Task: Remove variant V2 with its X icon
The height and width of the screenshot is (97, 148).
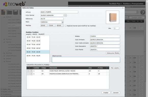Action: 31,71
